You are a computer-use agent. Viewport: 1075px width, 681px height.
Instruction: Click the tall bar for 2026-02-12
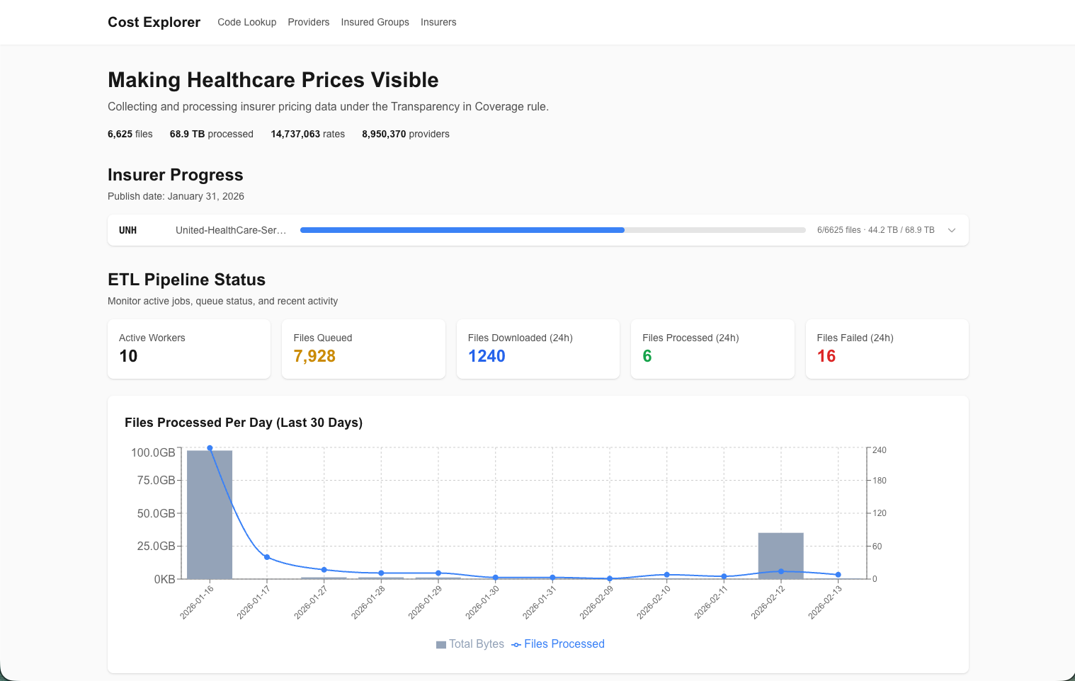[780, 556]
